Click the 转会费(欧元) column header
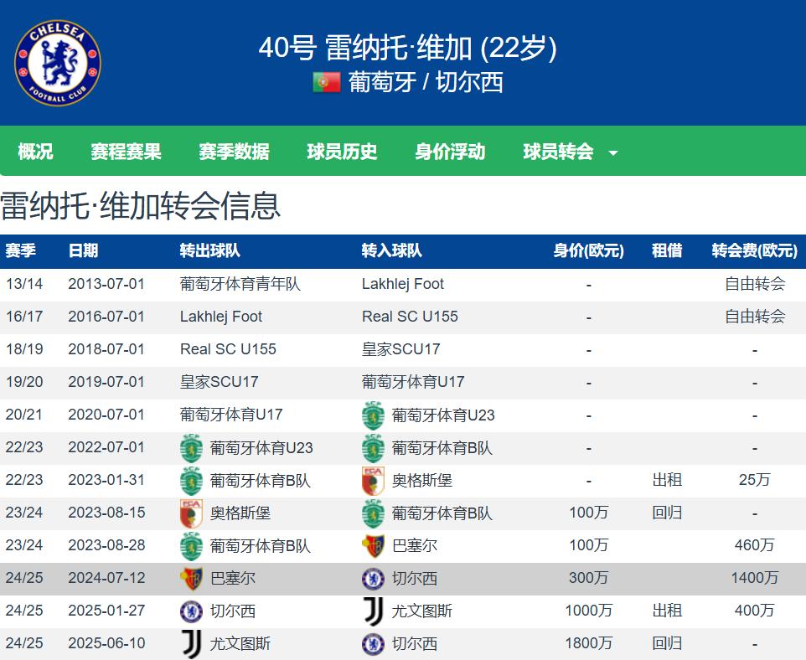The image size is (806, 660). 755,250
